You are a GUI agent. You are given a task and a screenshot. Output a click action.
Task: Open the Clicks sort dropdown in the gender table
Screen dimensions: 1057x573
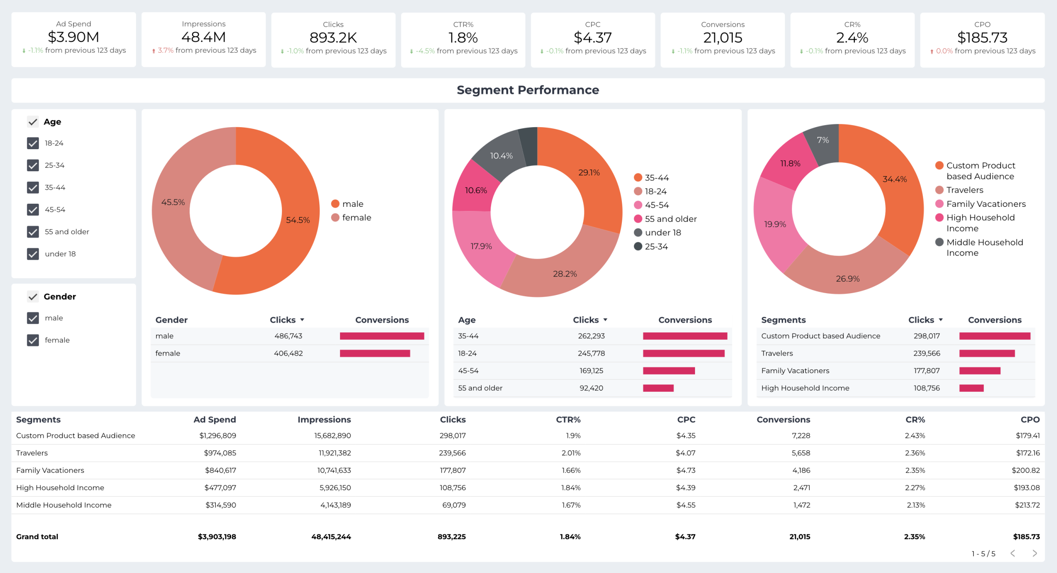pos(303,320)
